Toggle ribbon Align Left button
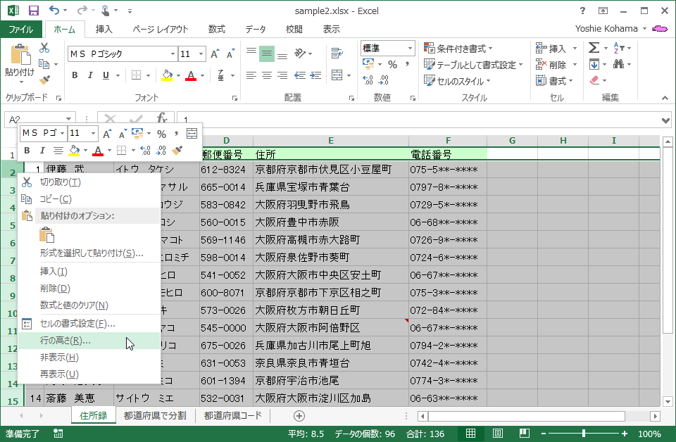Screen dimensions: 676x442 coord(251,75)
